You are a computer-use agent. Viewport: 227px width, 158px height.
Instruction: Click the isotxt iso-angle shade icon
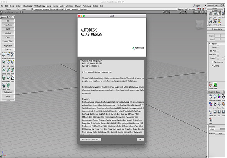tap(215, 104)
